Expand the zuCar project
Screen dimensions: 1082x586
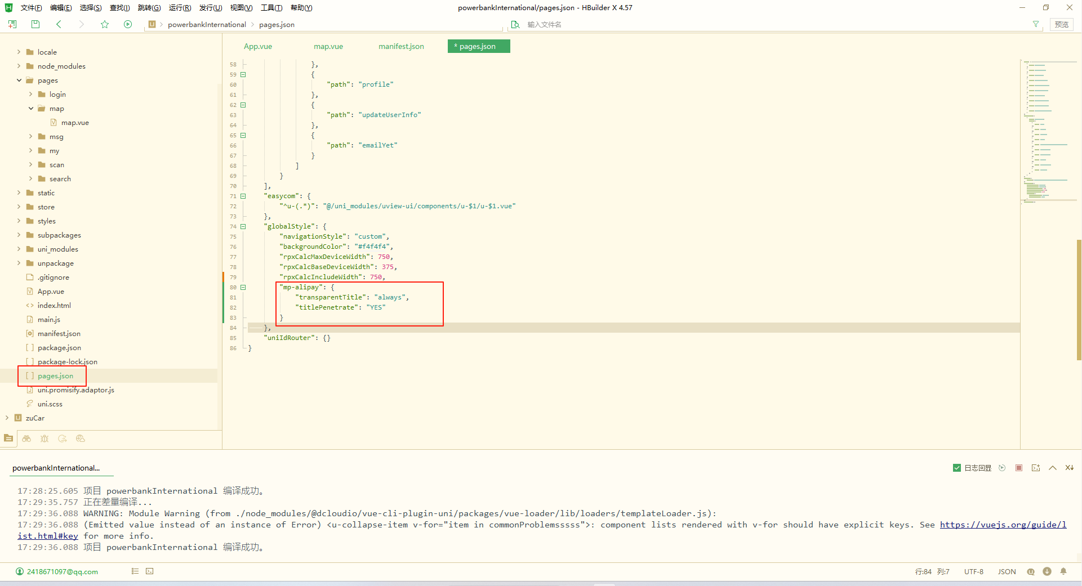pos(7,418)
